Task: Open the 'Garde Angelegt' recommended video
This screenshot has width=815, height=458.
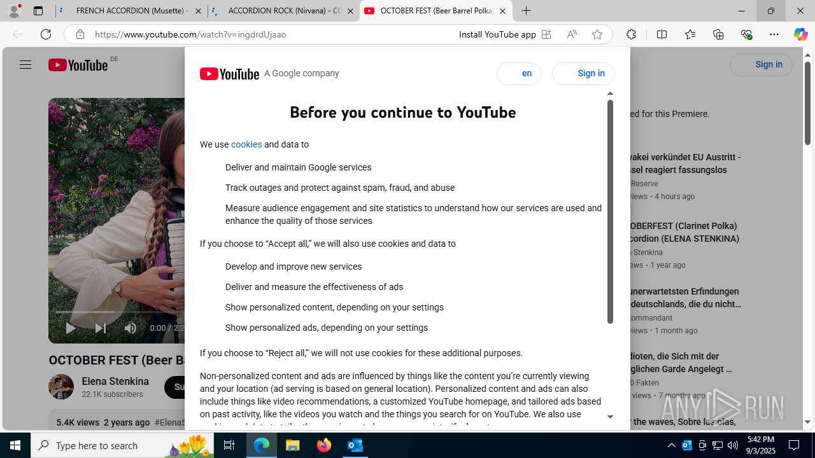Action: 679,363
